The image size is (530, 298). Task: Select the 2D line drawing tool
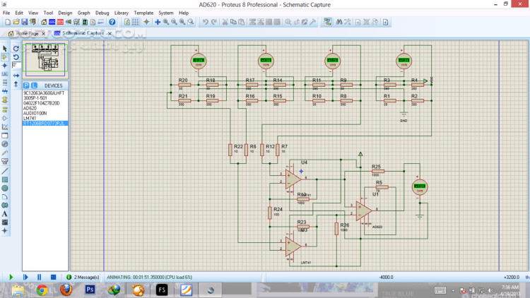[5, 171]
